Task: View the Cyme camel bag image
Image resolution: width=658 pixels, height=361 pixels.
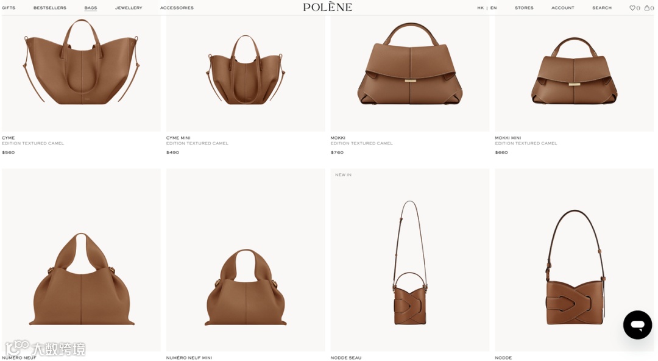Action: 82,74
